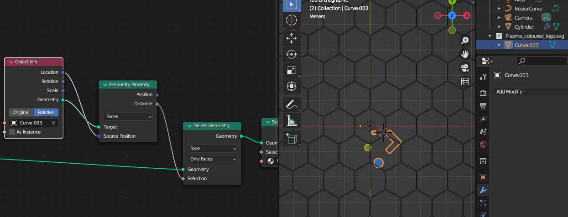The width and height of the screenshot is (568, 217).
Task: Enable the As Instance checkbox
Action: click(x=12, y=132)
